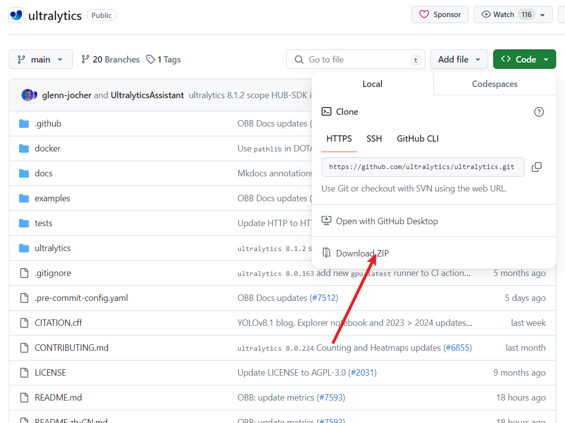Image resolution: width=565 pixels, height=423 pixels.
Task: Open pull request #7593 on README.md row
Action: click(x=331, y=398)
